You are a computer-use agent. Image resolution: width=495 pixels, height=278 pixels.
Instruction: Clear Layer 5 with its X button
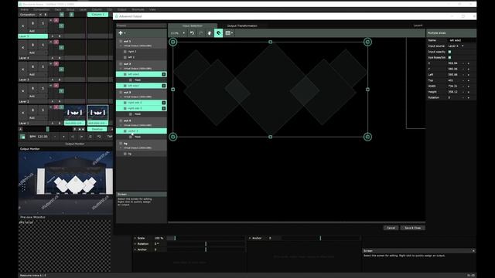22,26
